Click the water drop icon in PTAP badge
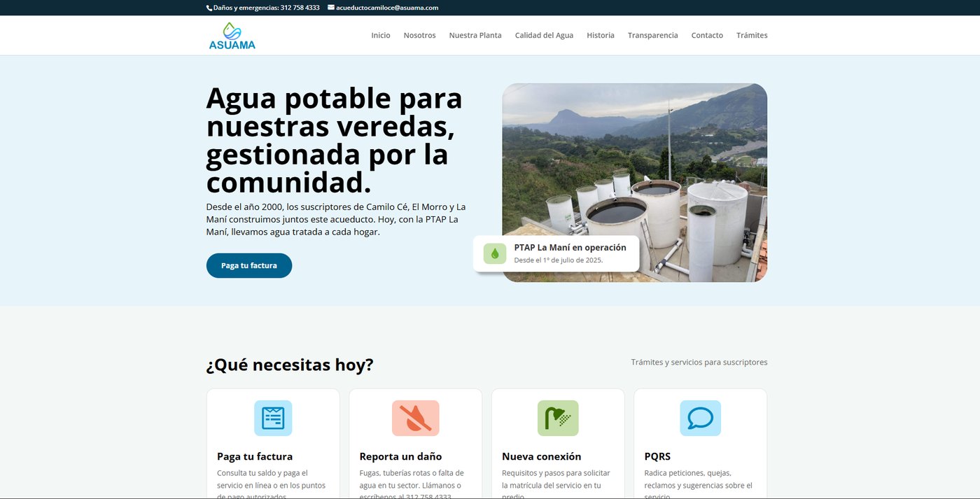Image resolution: width=980 pixels, height=499 pixels. [x=495, y=253]
